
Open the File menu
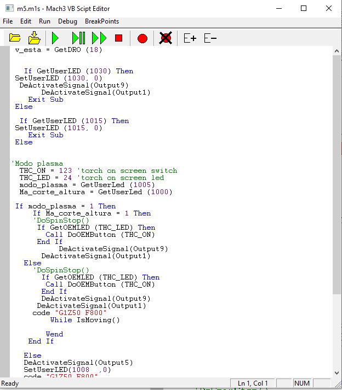[x=8, y=21]
